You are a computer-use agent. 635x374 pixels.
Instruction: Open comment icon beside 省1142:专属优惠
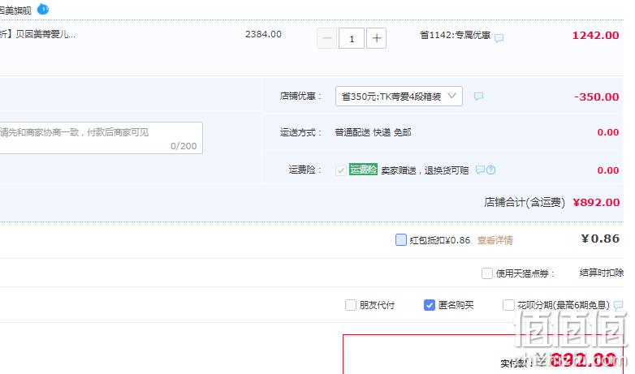pos(499,38)
